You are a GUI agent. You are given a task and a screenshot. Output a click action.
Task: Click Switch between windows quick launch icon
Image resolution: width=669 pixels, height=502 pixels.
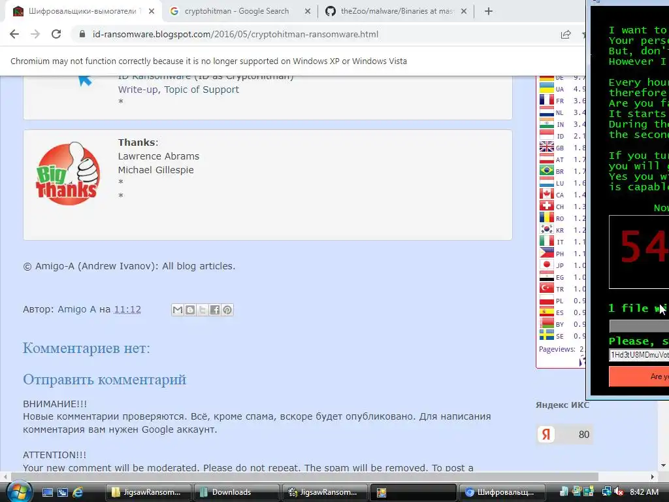[x=62, y=493]
